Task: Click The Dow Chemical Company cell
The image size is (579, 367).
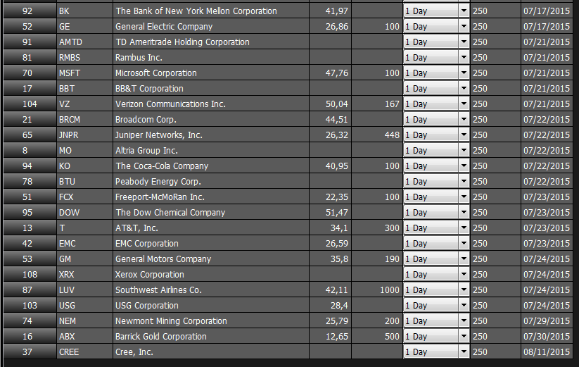Action: click(x=211, y=213)
